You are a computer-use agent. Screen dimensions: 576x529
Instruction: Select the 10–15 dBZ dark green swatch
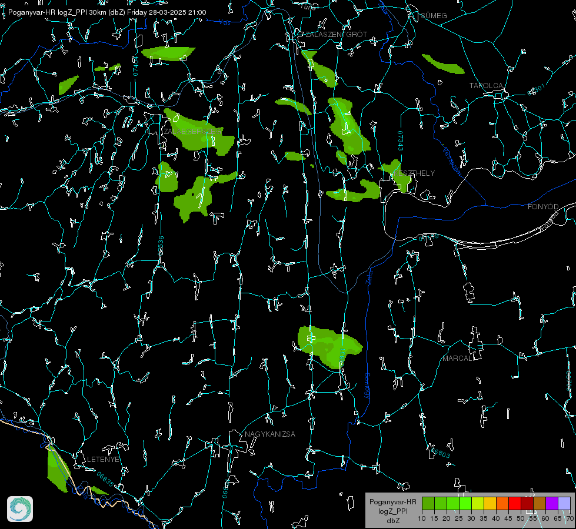point(428,503)
